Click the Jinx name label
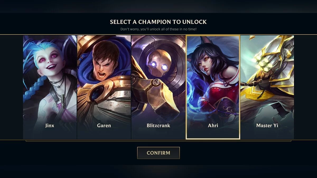Viewport: 317px width, 178px height. [50, 126]
